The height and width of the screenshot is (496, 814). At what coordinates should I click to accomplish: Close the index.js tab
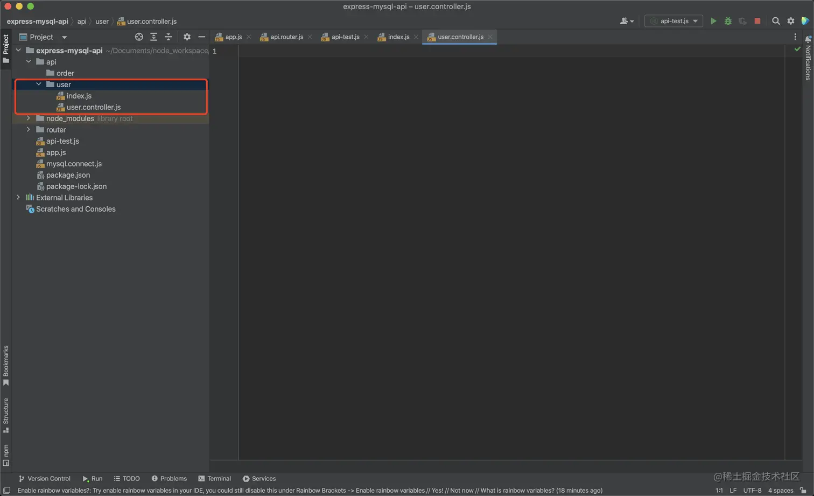416,37
